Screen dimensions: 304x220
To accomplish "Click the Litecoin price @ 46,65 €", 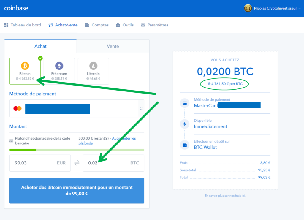I will (x=93, y=79).
